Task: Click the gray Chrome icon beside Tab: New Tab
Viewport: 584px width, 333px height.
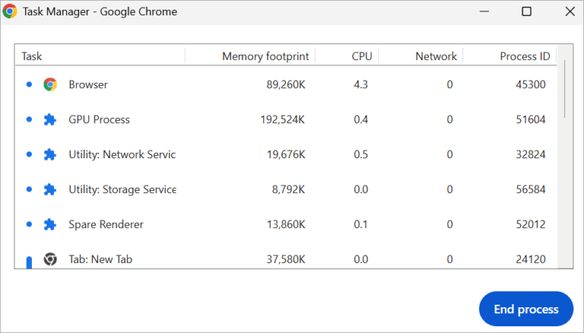Action: click(50, 259)
